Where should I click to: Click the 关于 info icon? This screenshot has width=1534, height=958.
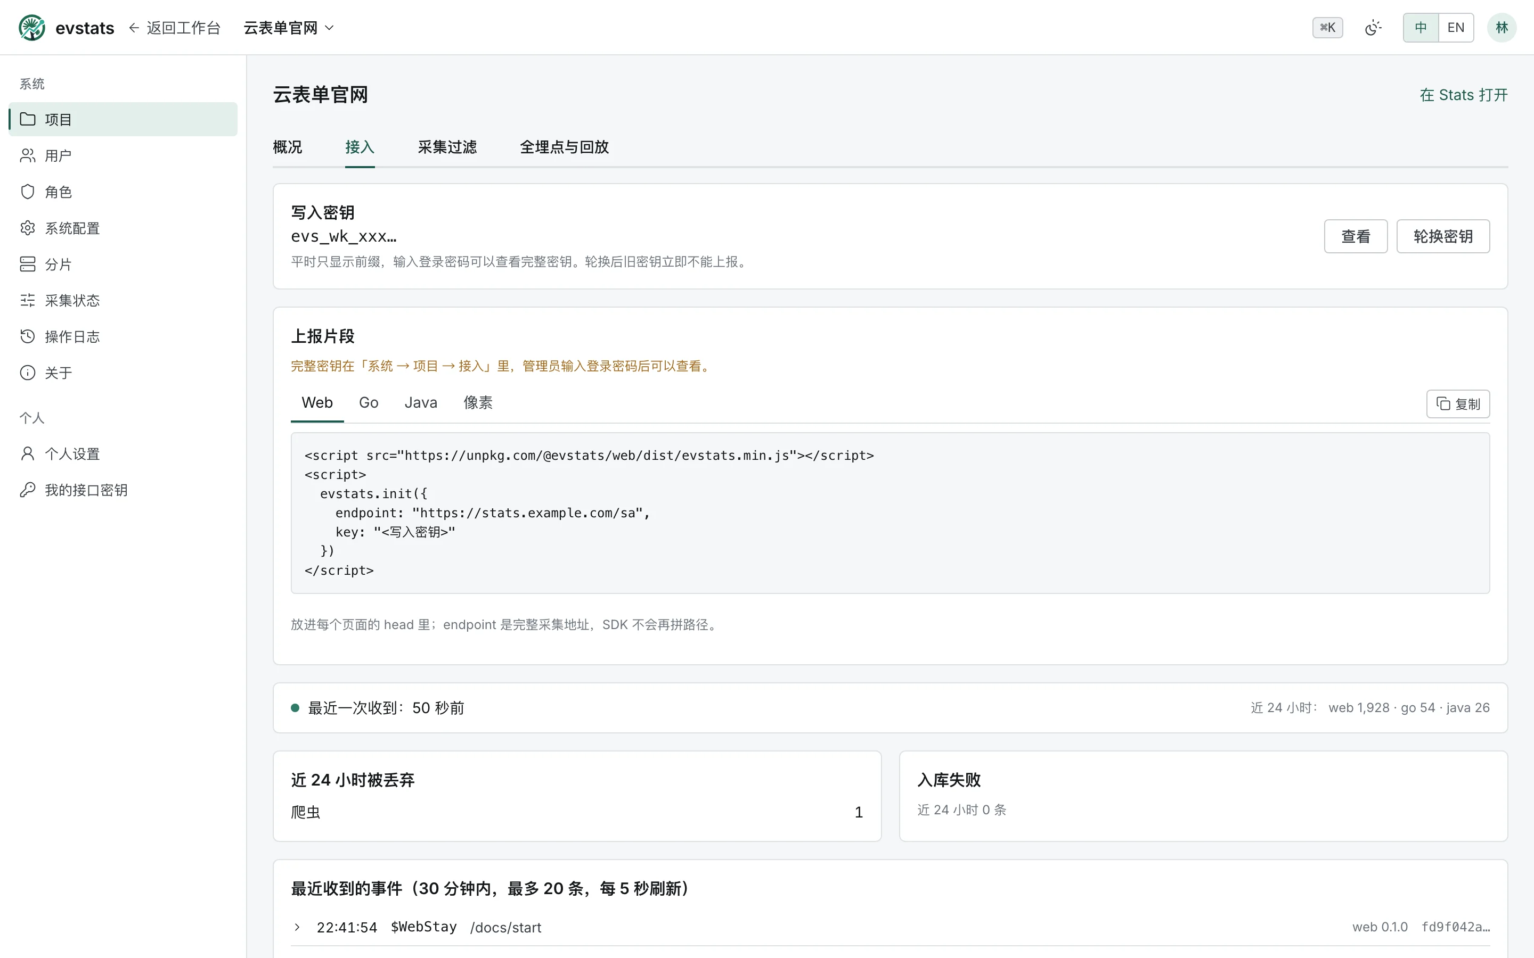(27, 372)
